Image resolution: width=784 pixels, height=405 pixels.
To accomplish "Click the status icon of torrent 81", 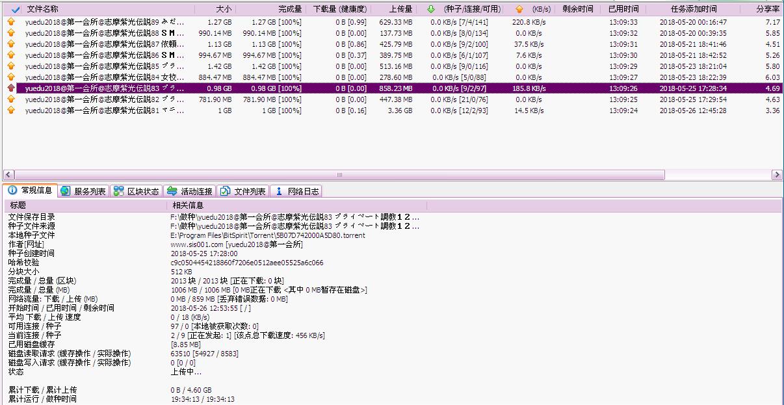I will click(10, 111).
